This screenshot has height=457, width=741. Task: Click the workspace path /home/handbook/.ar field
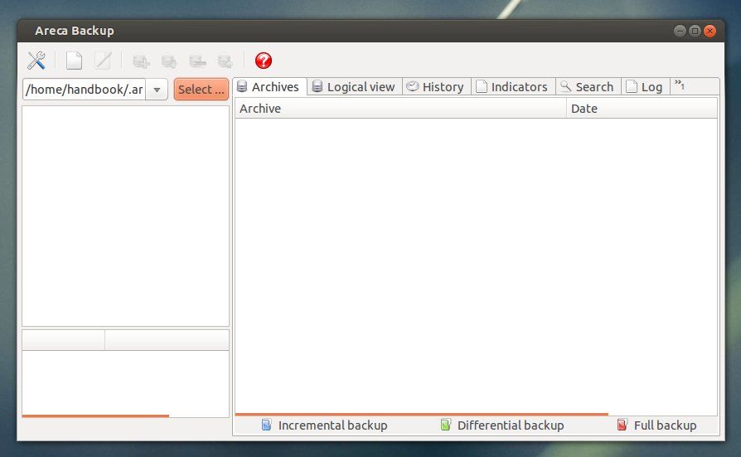point(85,90)
